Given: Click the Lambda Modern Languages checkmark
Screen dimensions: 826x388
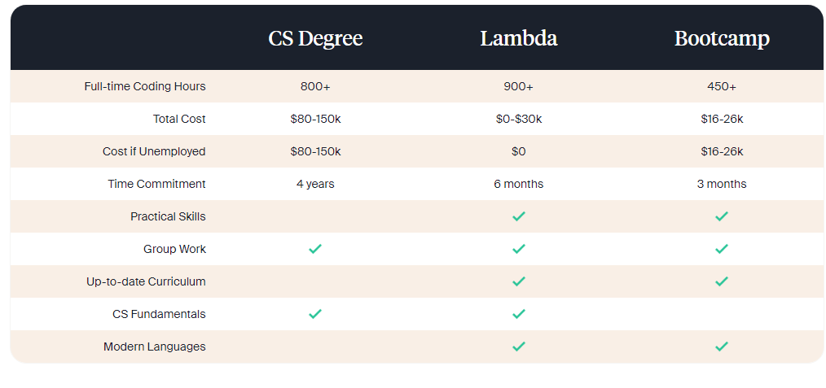Looking at the screenshot, I should pos(518,347).
